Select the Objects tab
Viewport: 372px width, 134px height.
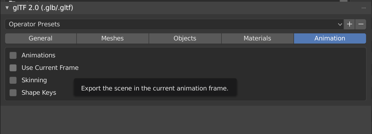[x=185, y=38]
